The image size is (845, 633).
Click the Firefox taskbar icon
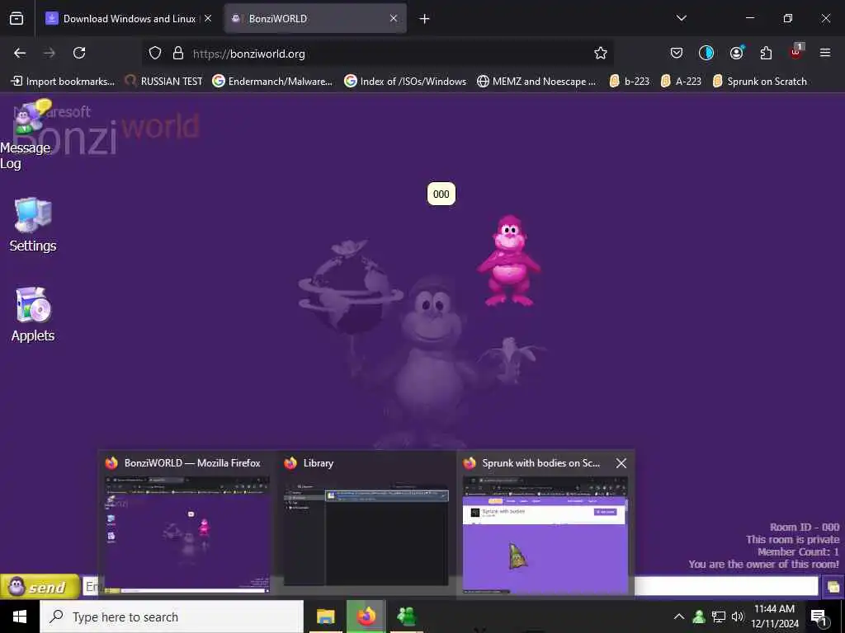[366, 617]
